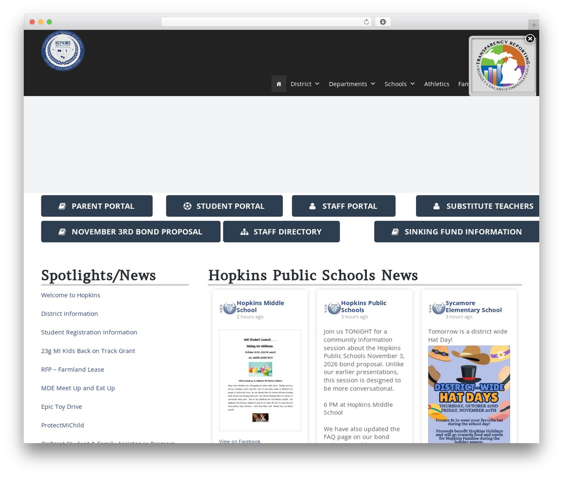This screenshot has width=563, height=477.
Task: Open the ProtectMIChild link
Action: point(62,425)
